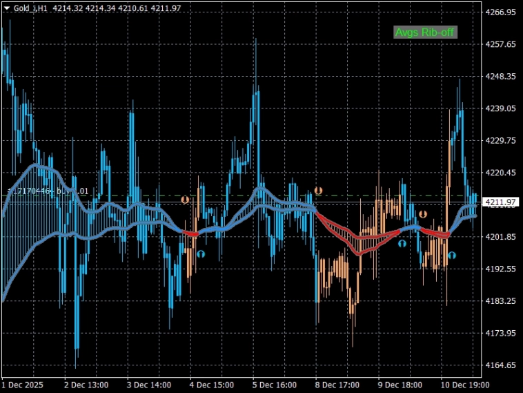Click the 1 Dec 2025 date label

[x=22, y=384]
